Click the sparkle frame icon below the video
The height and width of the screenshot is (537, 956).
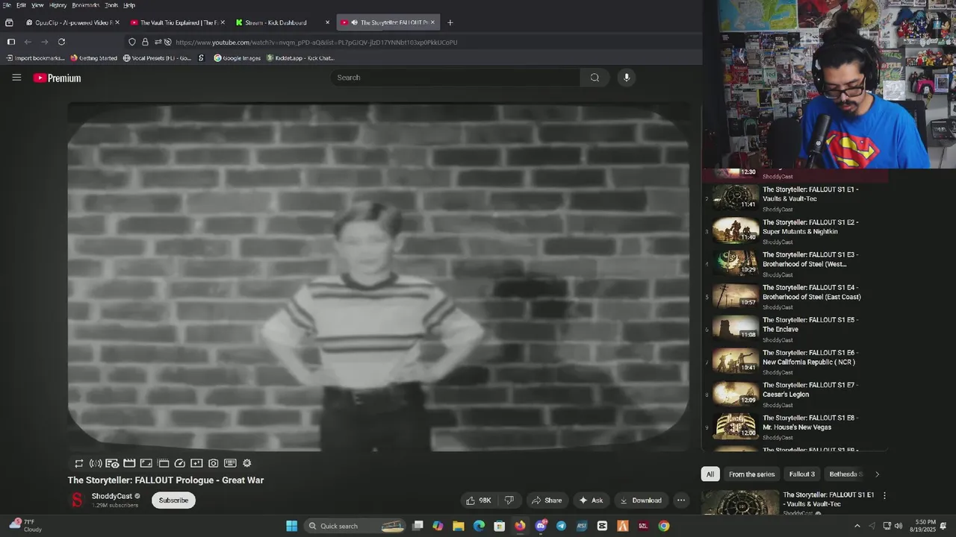(x=196, y=463)
